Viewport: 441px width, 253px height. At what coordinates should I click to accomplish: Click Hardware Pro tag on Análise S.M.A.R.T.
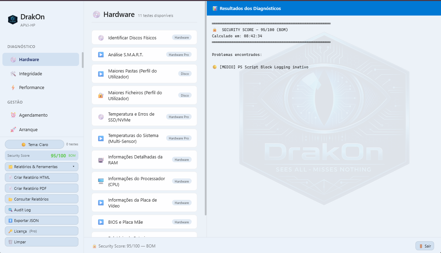tap(179, 55)
